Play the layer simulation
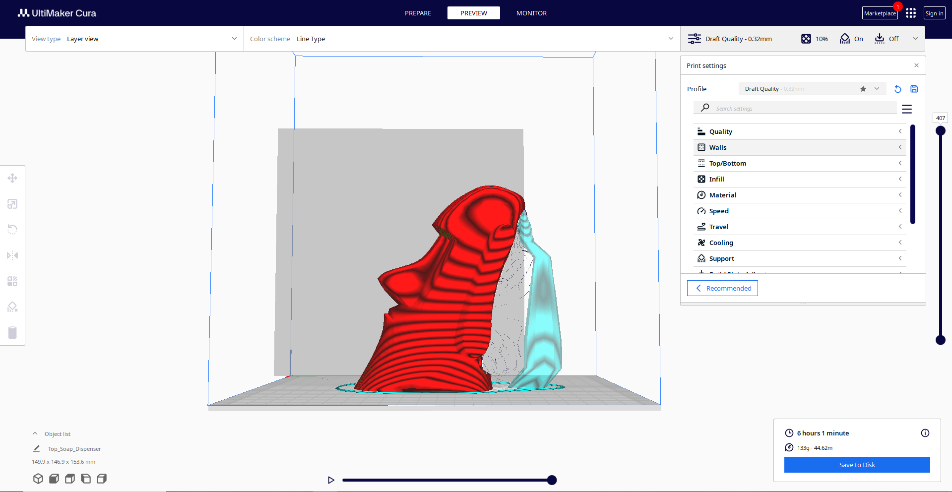This screenshot has width=952, height=492. [x=331, y=480]
